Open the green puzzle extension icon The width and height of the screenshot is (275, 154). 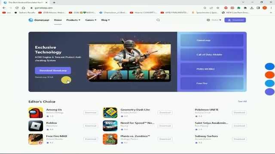(239, 8)
